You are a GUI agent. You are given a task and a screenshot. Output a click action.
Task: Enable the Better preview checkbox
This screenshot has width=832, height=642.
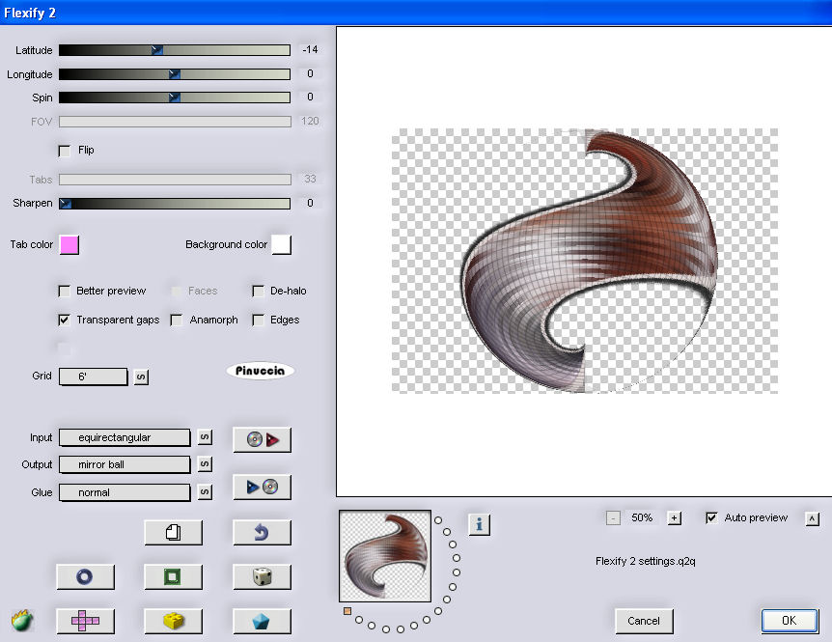pyautogui.click(x=65, y=292)
